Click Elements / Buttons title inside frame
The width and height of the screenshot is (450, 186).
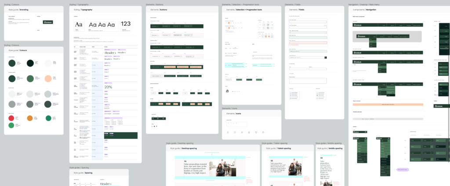coord(159,10)
